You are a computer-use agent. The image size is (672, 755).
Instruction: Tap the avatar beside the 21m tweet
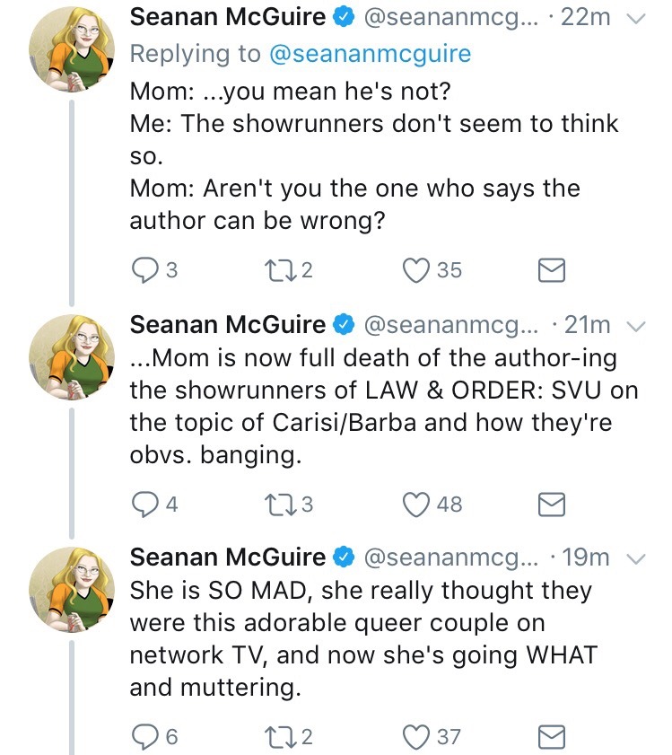pyautogui.click(x=71, y=356)
